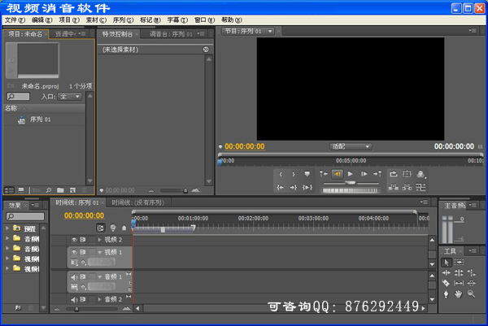Open the 节目:序列 01 sequence dropdown

point(270,31)
